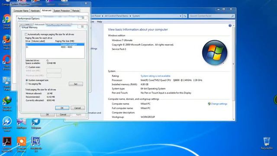
Task: Select the No paging file radio button
Action: [x=27, y=84]
